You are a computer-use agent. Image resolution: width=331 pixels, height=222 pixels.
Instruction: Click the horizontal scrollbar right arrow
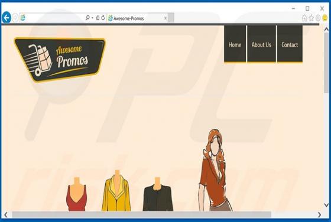pos(319,215)
